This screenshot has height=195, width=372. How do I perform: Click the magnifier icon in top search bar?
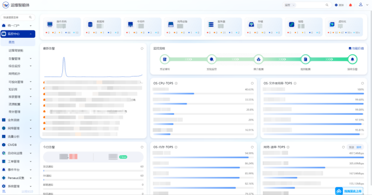tap(327, 5)
